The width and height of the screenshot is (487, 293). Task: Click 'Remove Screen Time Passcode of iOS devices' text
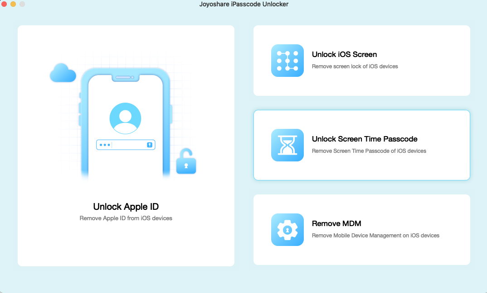(x=369, y=151)
